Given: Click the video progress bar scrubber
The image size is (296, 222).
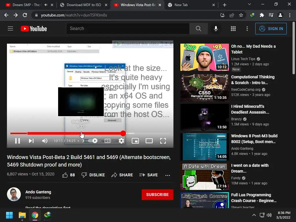Looking at the screenshot, I should [x=123, y=133].
